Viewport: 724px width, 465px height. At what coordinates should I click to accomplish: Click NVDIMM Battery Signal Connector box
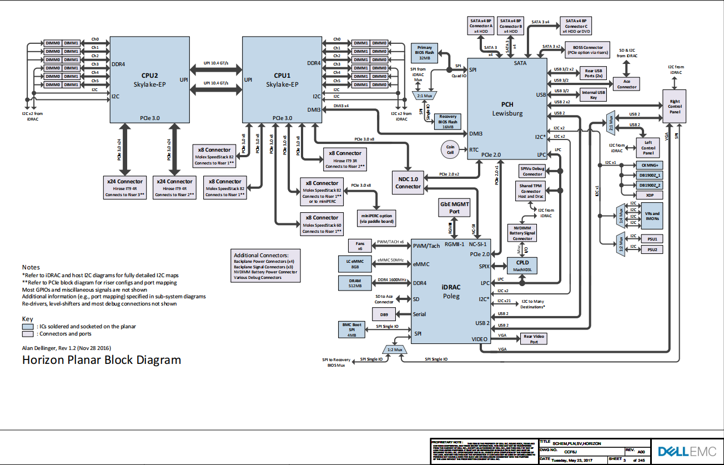[522, 233]
